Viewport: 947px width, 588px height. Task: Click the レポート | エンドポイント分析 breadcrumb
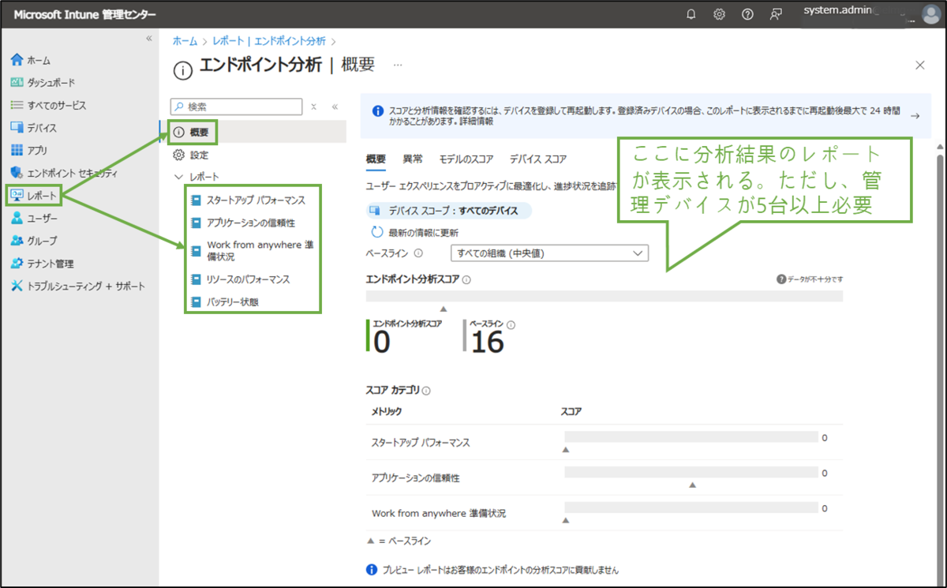[x=269, y=41]
